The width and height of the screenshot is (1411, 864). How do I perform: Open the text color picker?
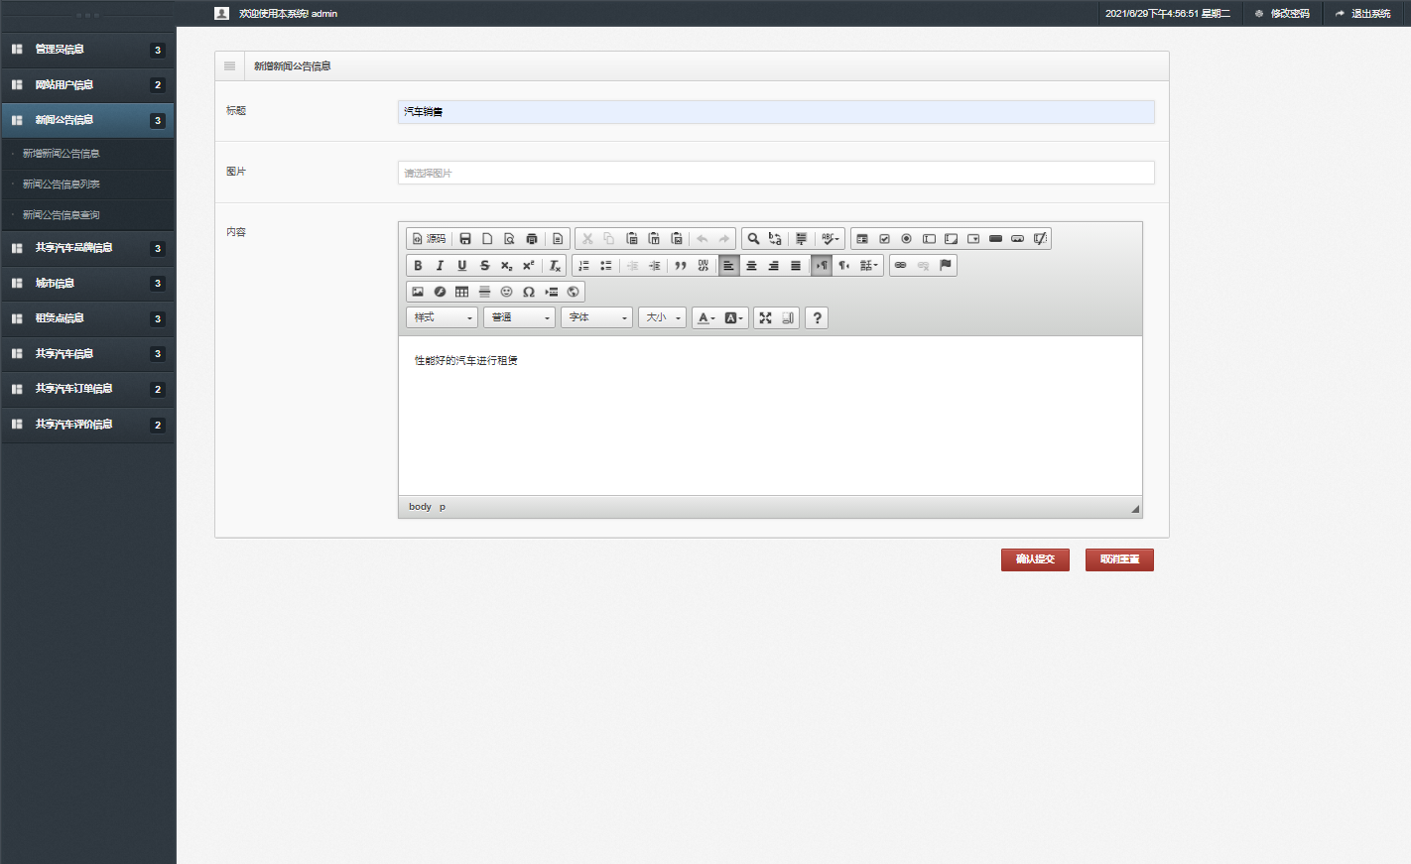click(x=706, y=318)
